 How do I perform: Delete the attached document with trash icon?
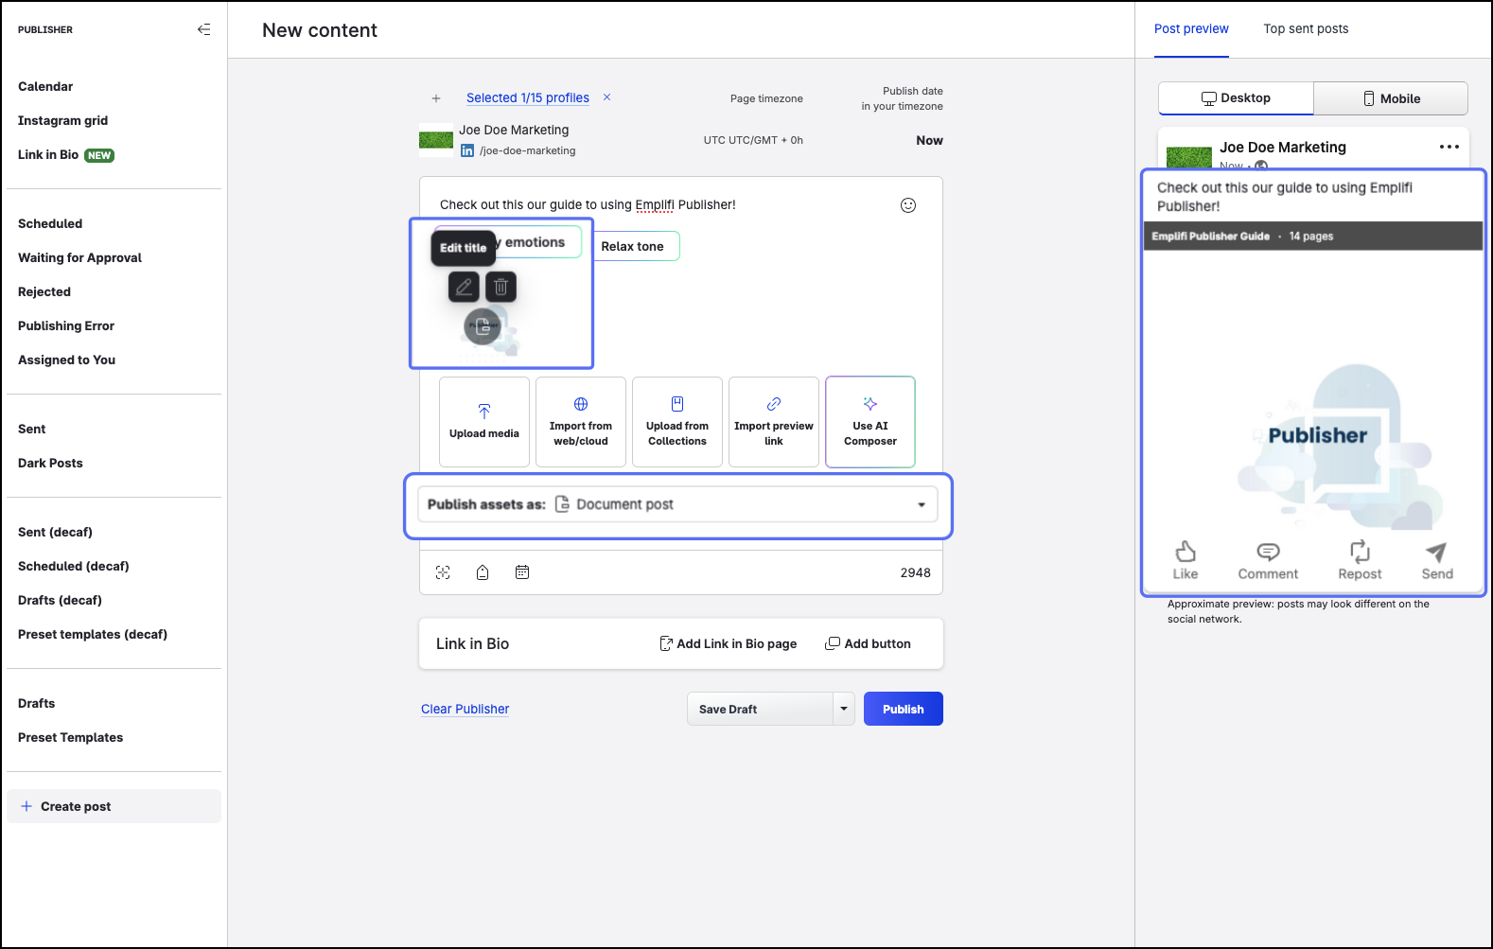click(501, 287)
